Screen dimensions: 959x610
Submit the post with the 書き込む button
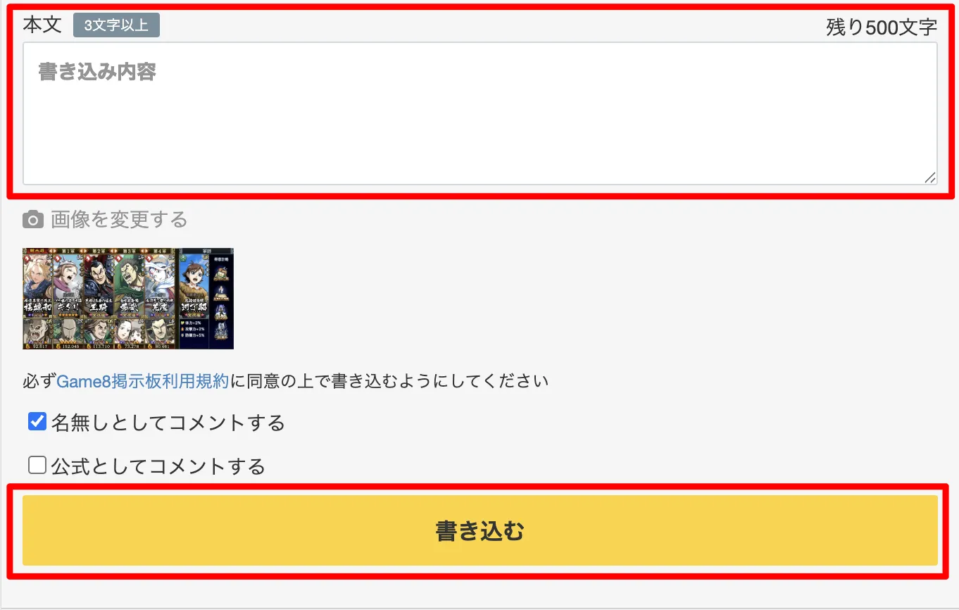coord(480,530)
